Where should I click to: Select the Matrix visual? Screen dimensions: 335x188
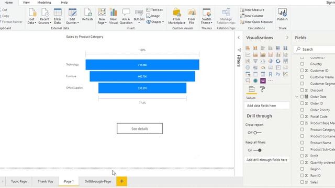263,74
